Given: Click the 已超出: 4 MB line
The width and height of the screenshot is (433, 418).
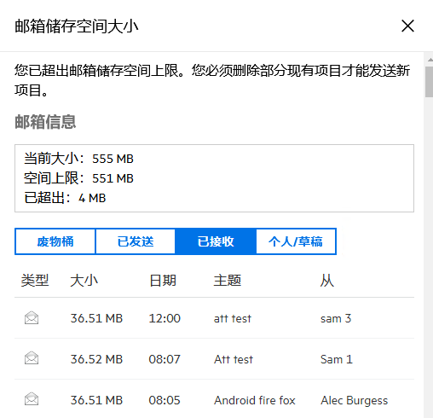Looking at the screenshot, I should coord(65,198).
